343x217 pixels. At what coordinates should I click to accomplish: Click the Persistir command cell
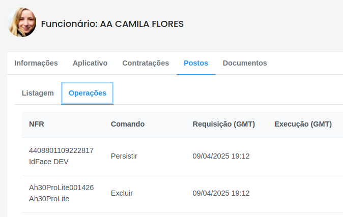click(124, 156)
